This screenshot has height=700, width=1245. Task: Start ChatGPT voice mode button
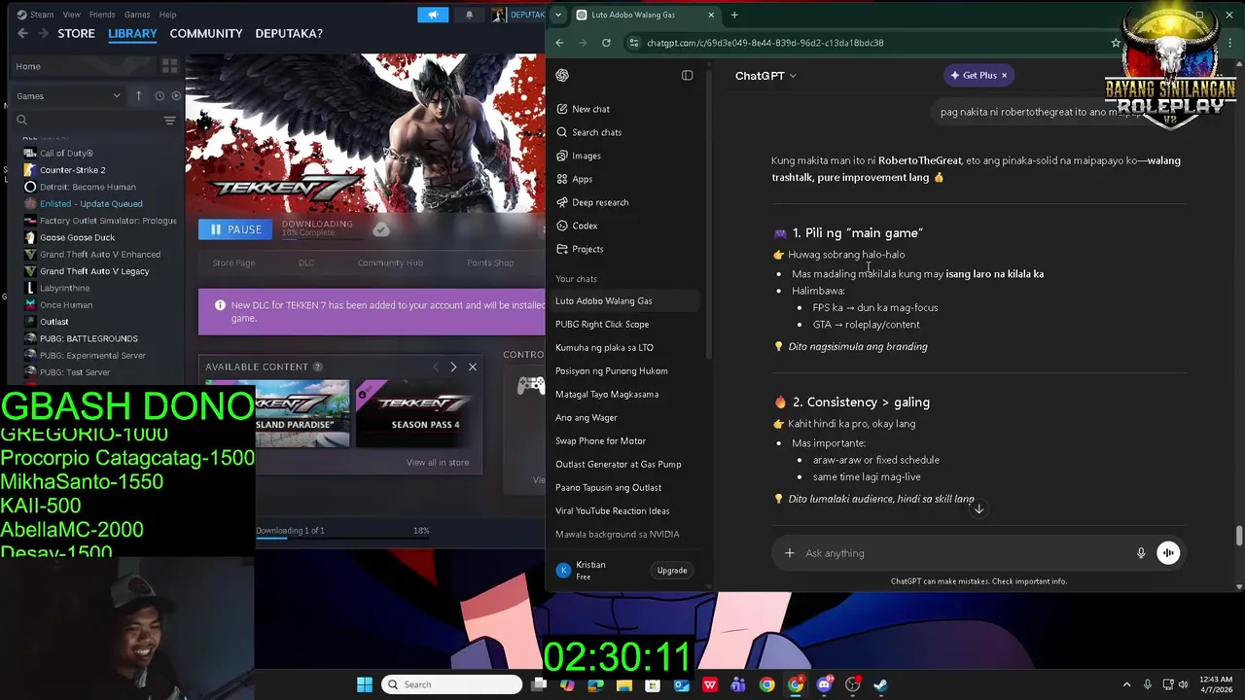pyautogui.click(x=1168, y=553)
